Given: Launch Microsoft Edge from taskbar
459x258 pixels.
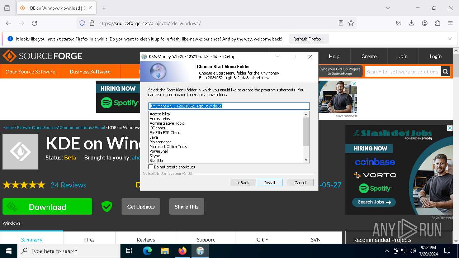Looking at the screenshot, I should click(147, 251).
